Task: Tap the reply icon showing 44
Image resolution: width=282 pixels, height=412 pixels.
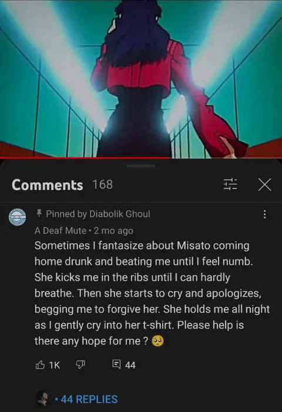Action: 116,364
